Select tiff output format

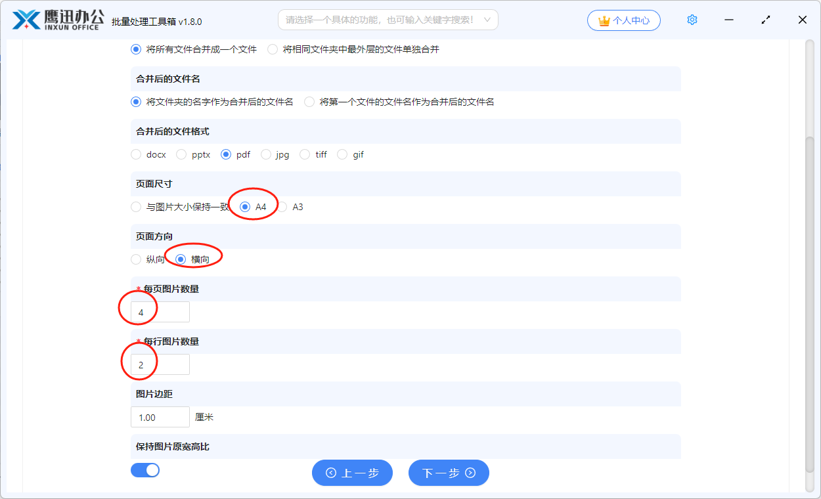click(313, 154)
